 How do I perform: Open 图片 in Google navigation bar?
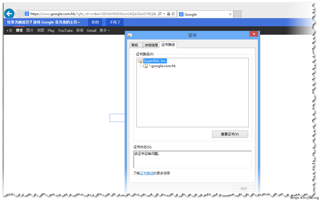[30, 30]
